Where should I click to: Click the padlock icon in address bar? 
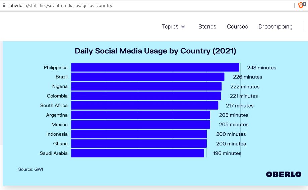4,5
